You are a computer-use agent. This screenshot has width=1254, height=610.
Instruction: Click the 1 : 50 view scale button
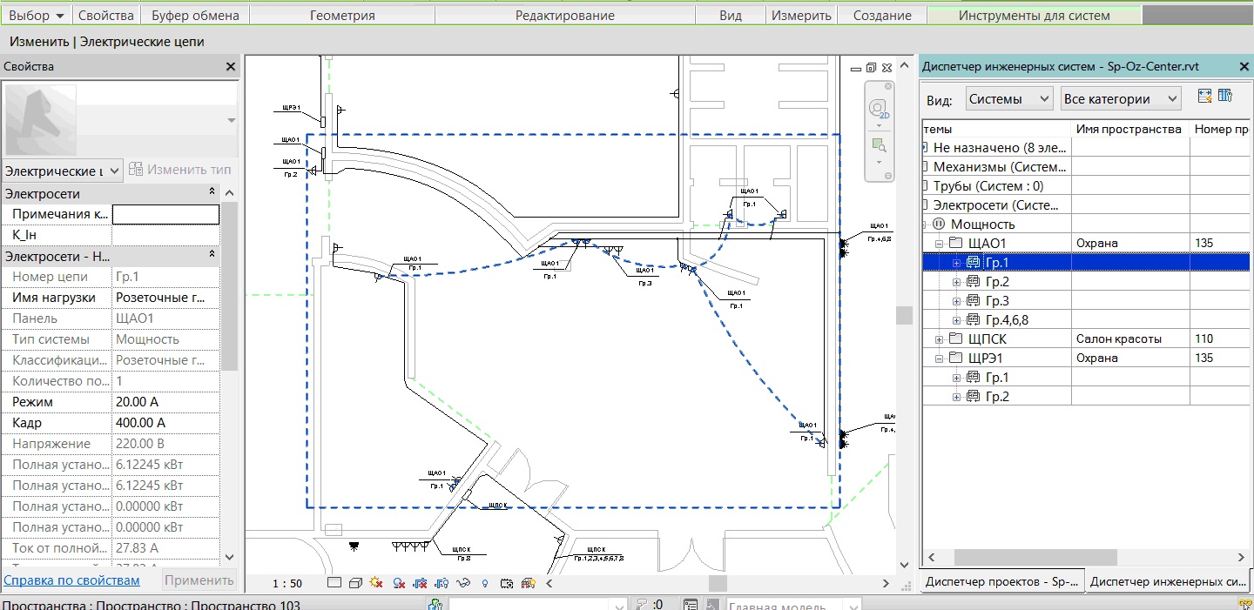(x=287, y=583)
